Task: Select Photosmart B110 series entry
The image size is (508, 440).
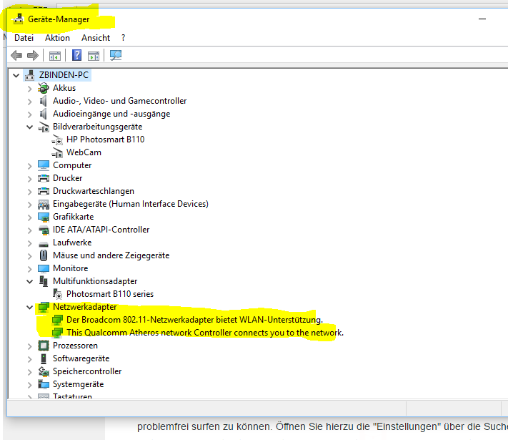Action: [110, 294]
